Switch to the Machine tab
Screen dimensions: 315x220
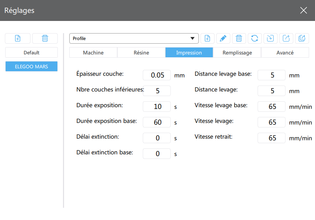click(93, 53)
